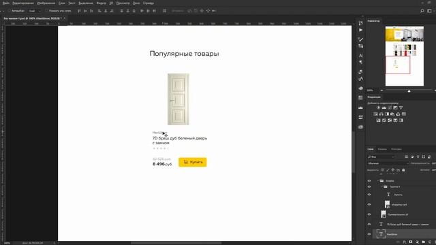Open the Actions panel play icon
The image size is (436, 245).
[x=360, y=30]
